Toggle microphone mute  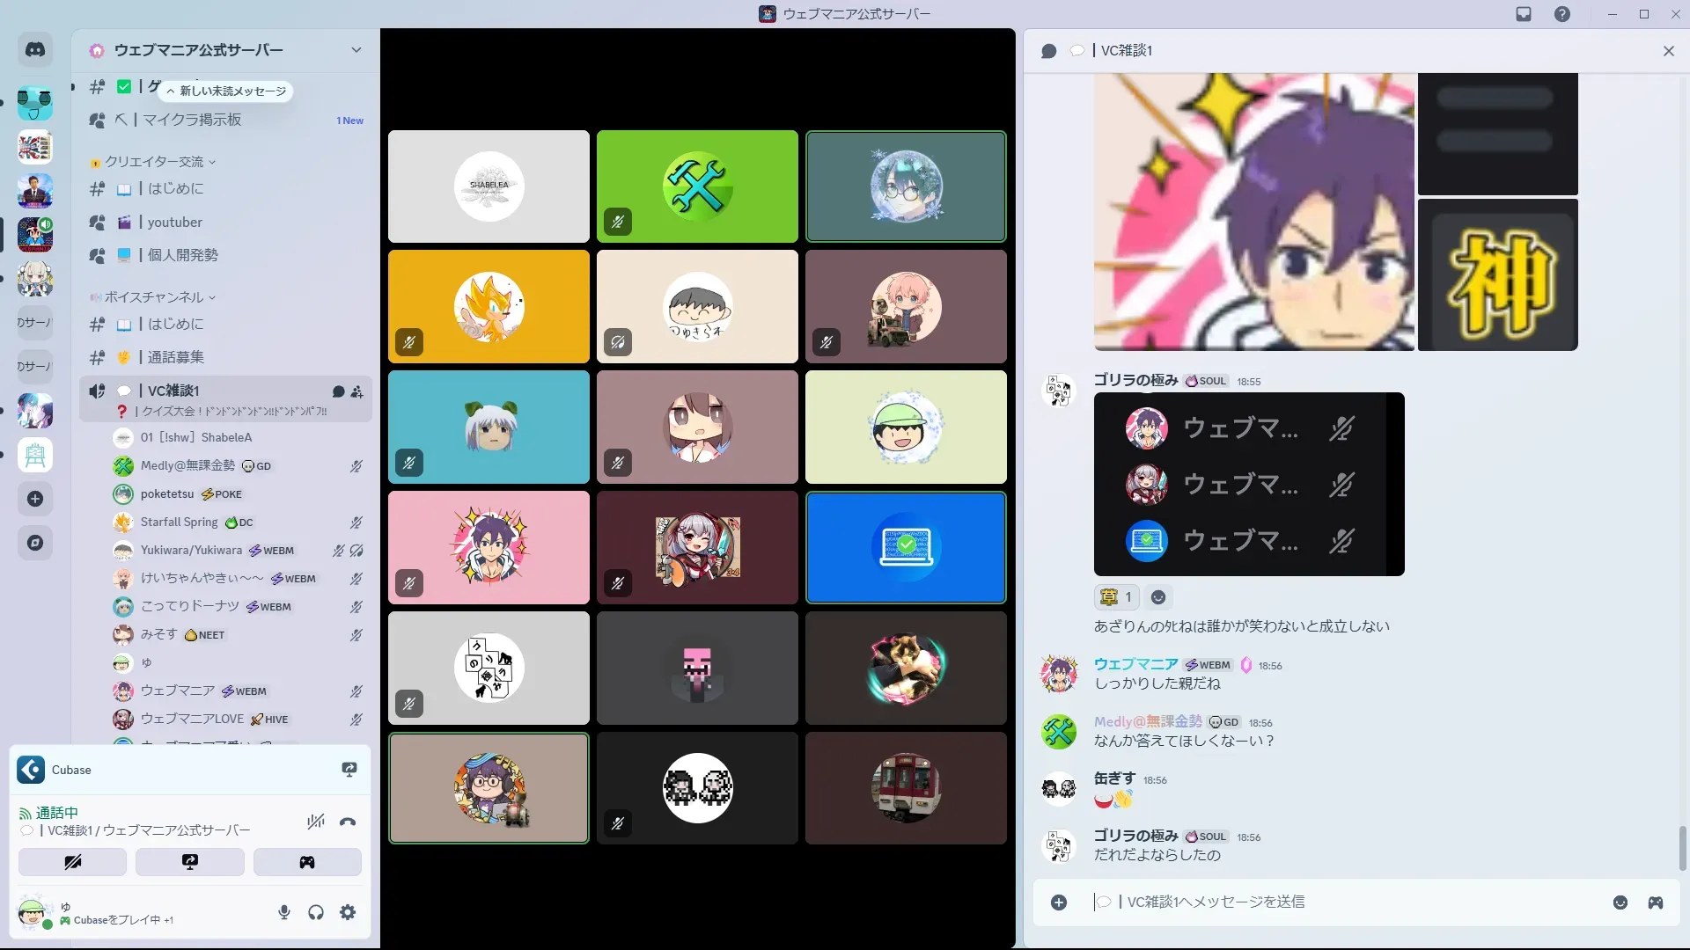[284, 912]
